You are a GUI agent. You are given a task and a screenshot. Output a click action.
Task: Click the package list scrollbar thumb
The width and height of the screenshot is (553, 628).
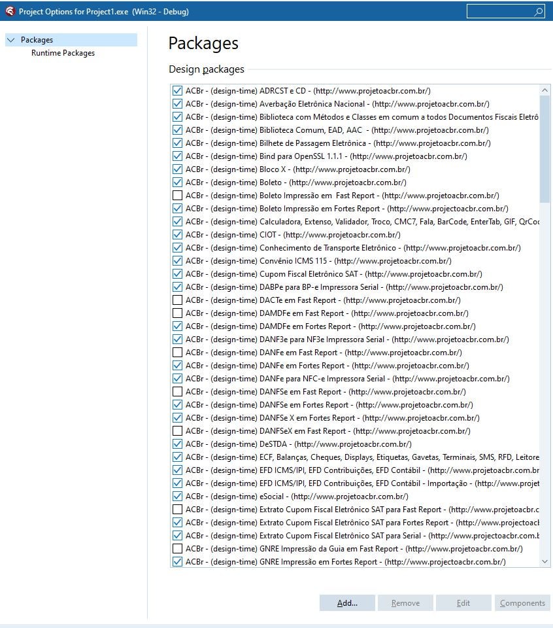tap(545, 149)
